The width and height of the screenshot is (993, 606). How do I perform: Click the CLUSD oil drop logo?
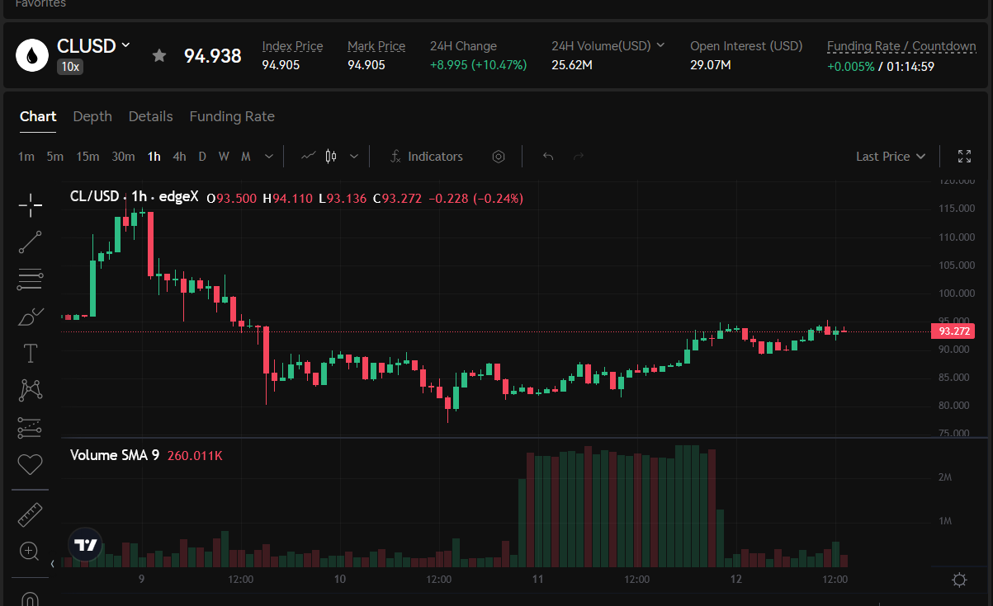click(32, 56)
